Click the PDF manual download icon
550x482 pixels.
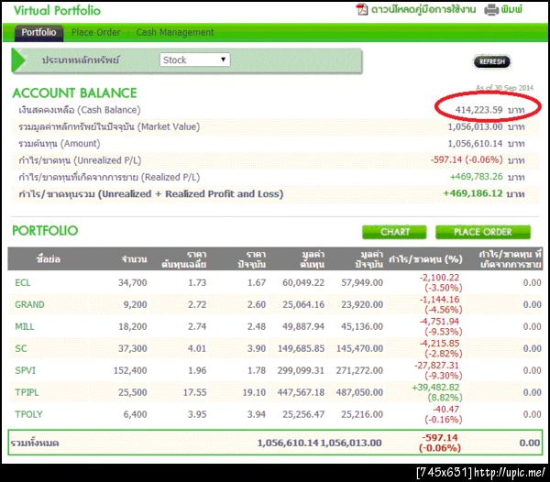coord(362,9)
